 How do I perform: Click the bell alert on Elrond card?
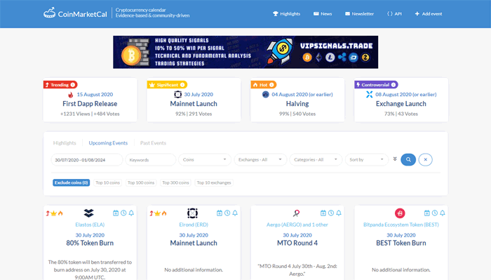[235, 213]
